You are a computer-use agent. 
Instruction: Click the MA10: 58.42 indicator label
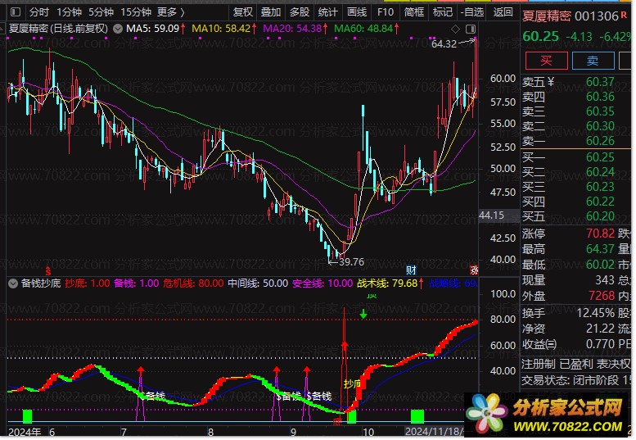pos(224,29)
